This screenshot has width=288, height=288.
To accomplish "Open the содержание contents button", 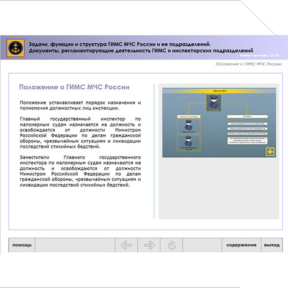I will 241,245.
